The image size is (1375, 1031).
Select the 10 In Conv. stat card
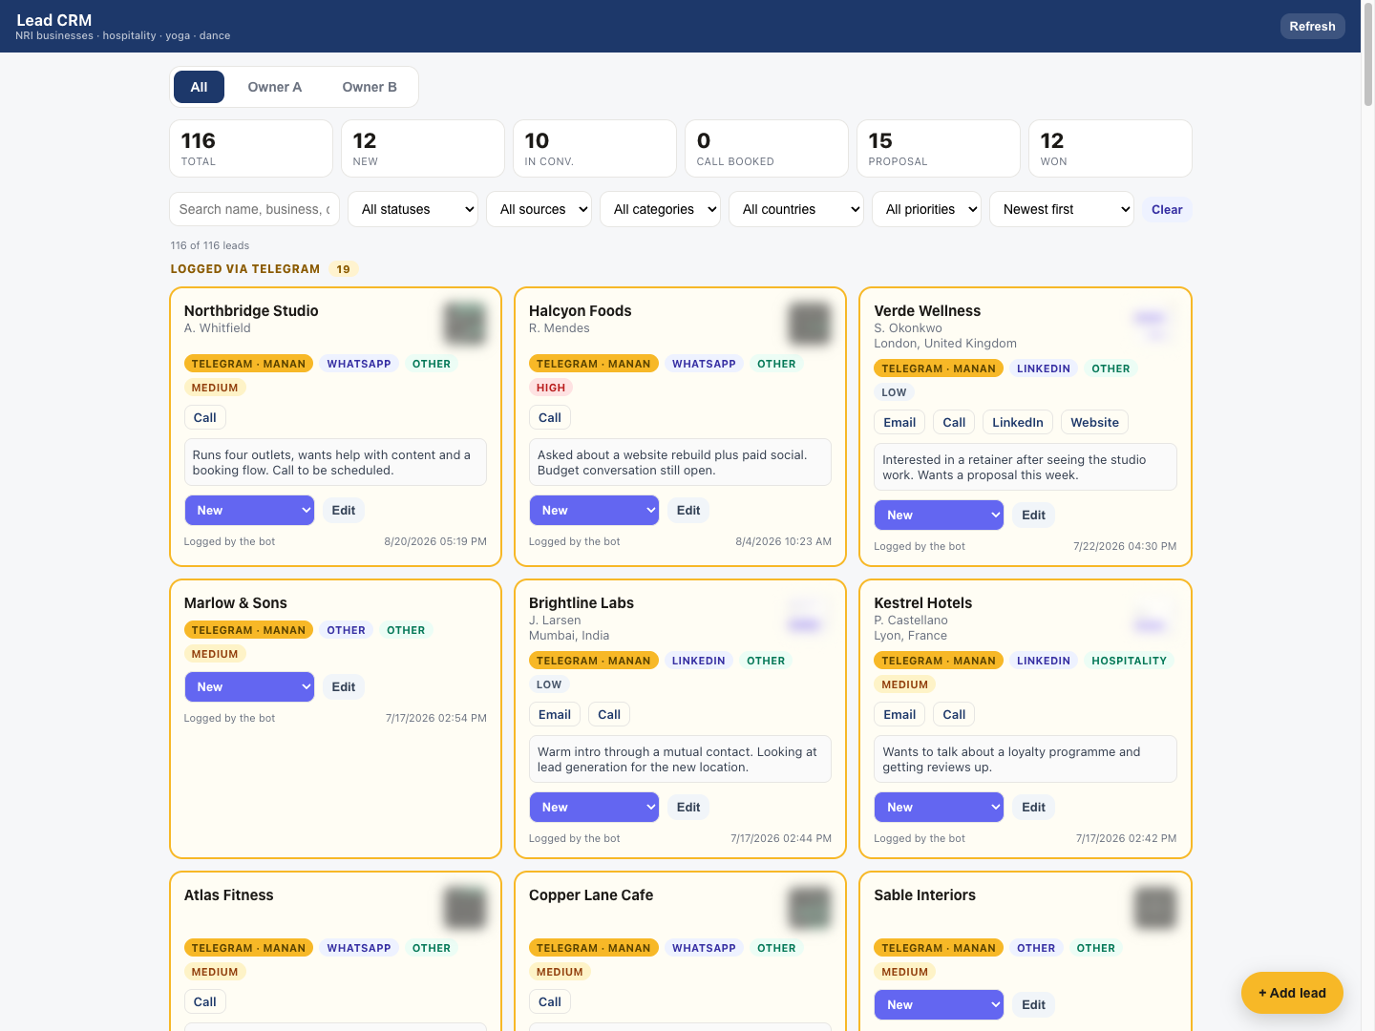pyautogui.click(x=595, y=148)
